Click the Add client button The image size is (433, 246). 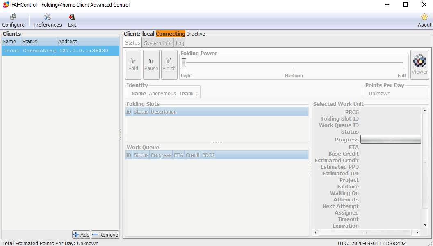pos(81,235)
